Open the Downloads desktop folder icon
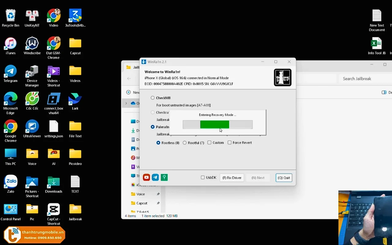The image size is (392, 245). click(x=54, y=184)
